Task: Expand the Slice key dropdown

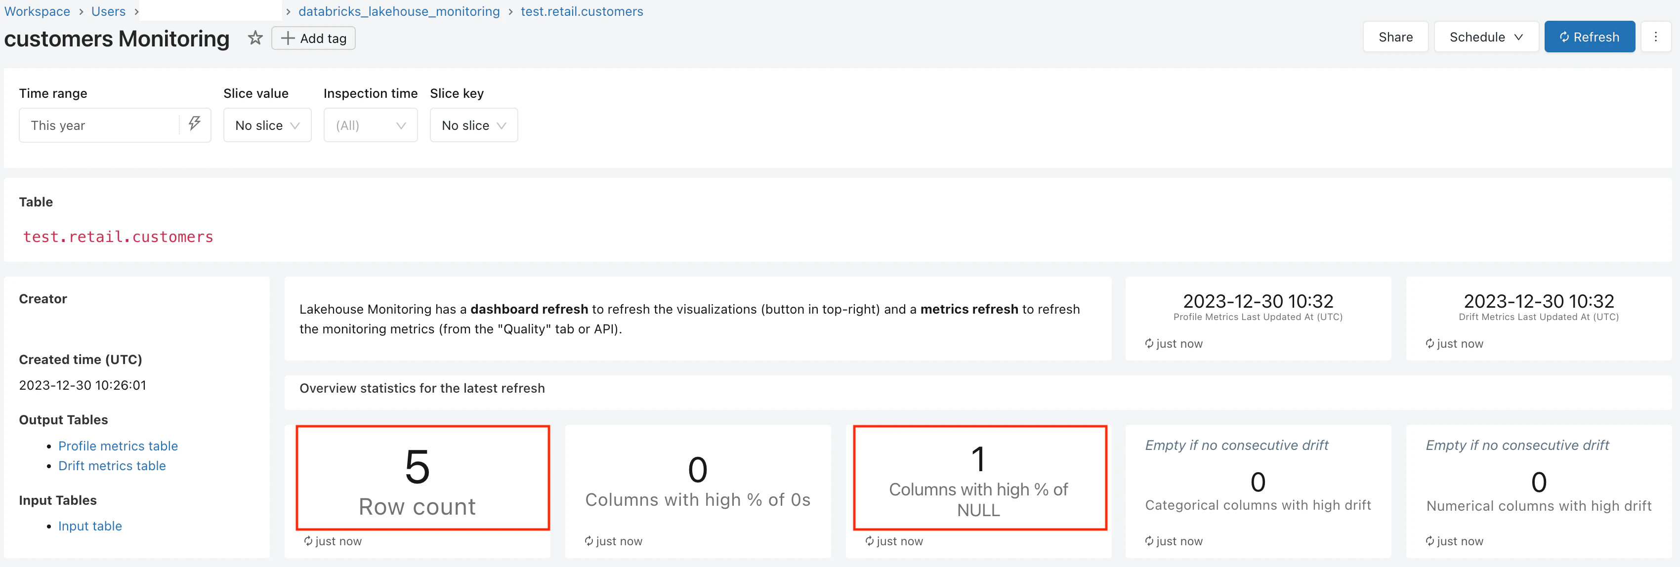Action: coord(473,125)
